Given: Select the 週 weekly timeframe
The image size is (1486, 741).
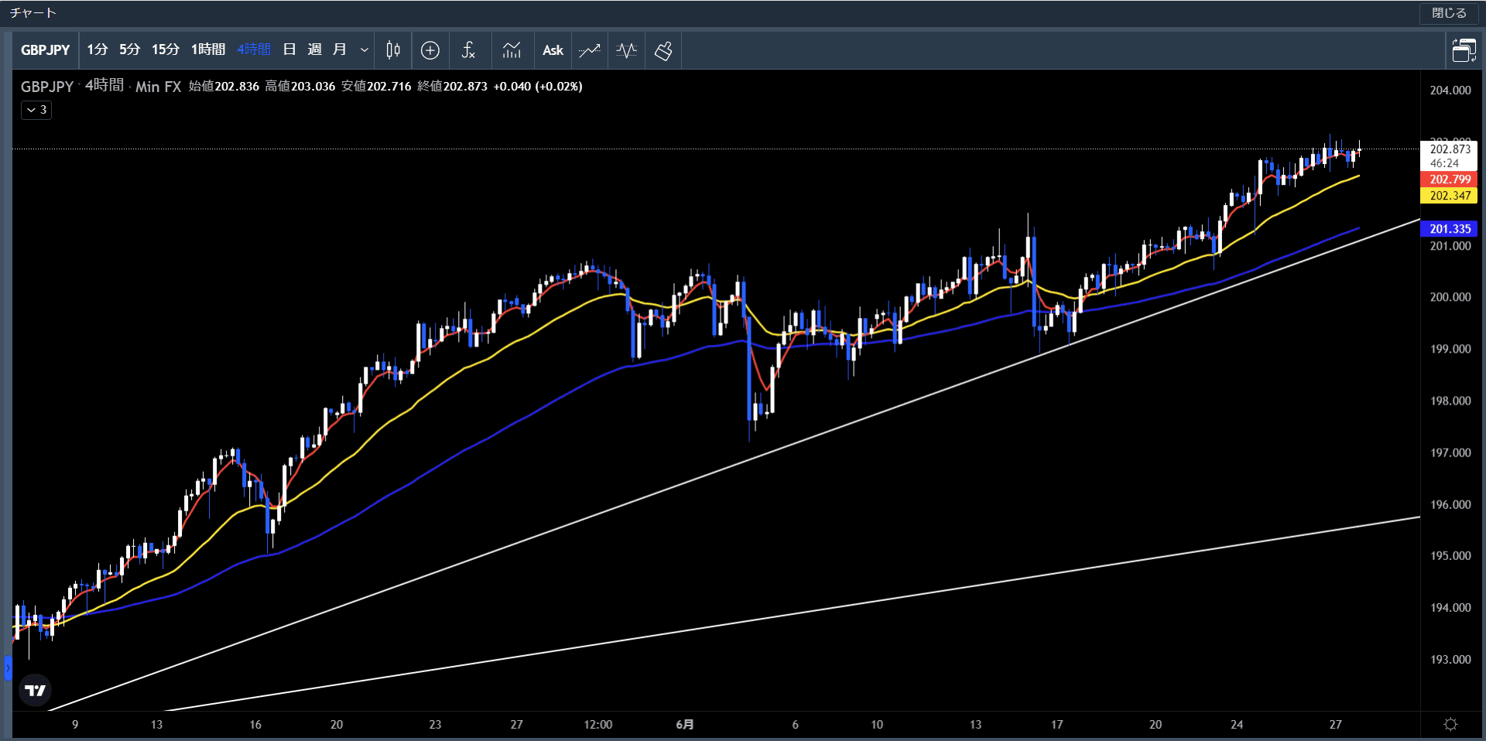Looking at the screenshot, I should [314, 50].
